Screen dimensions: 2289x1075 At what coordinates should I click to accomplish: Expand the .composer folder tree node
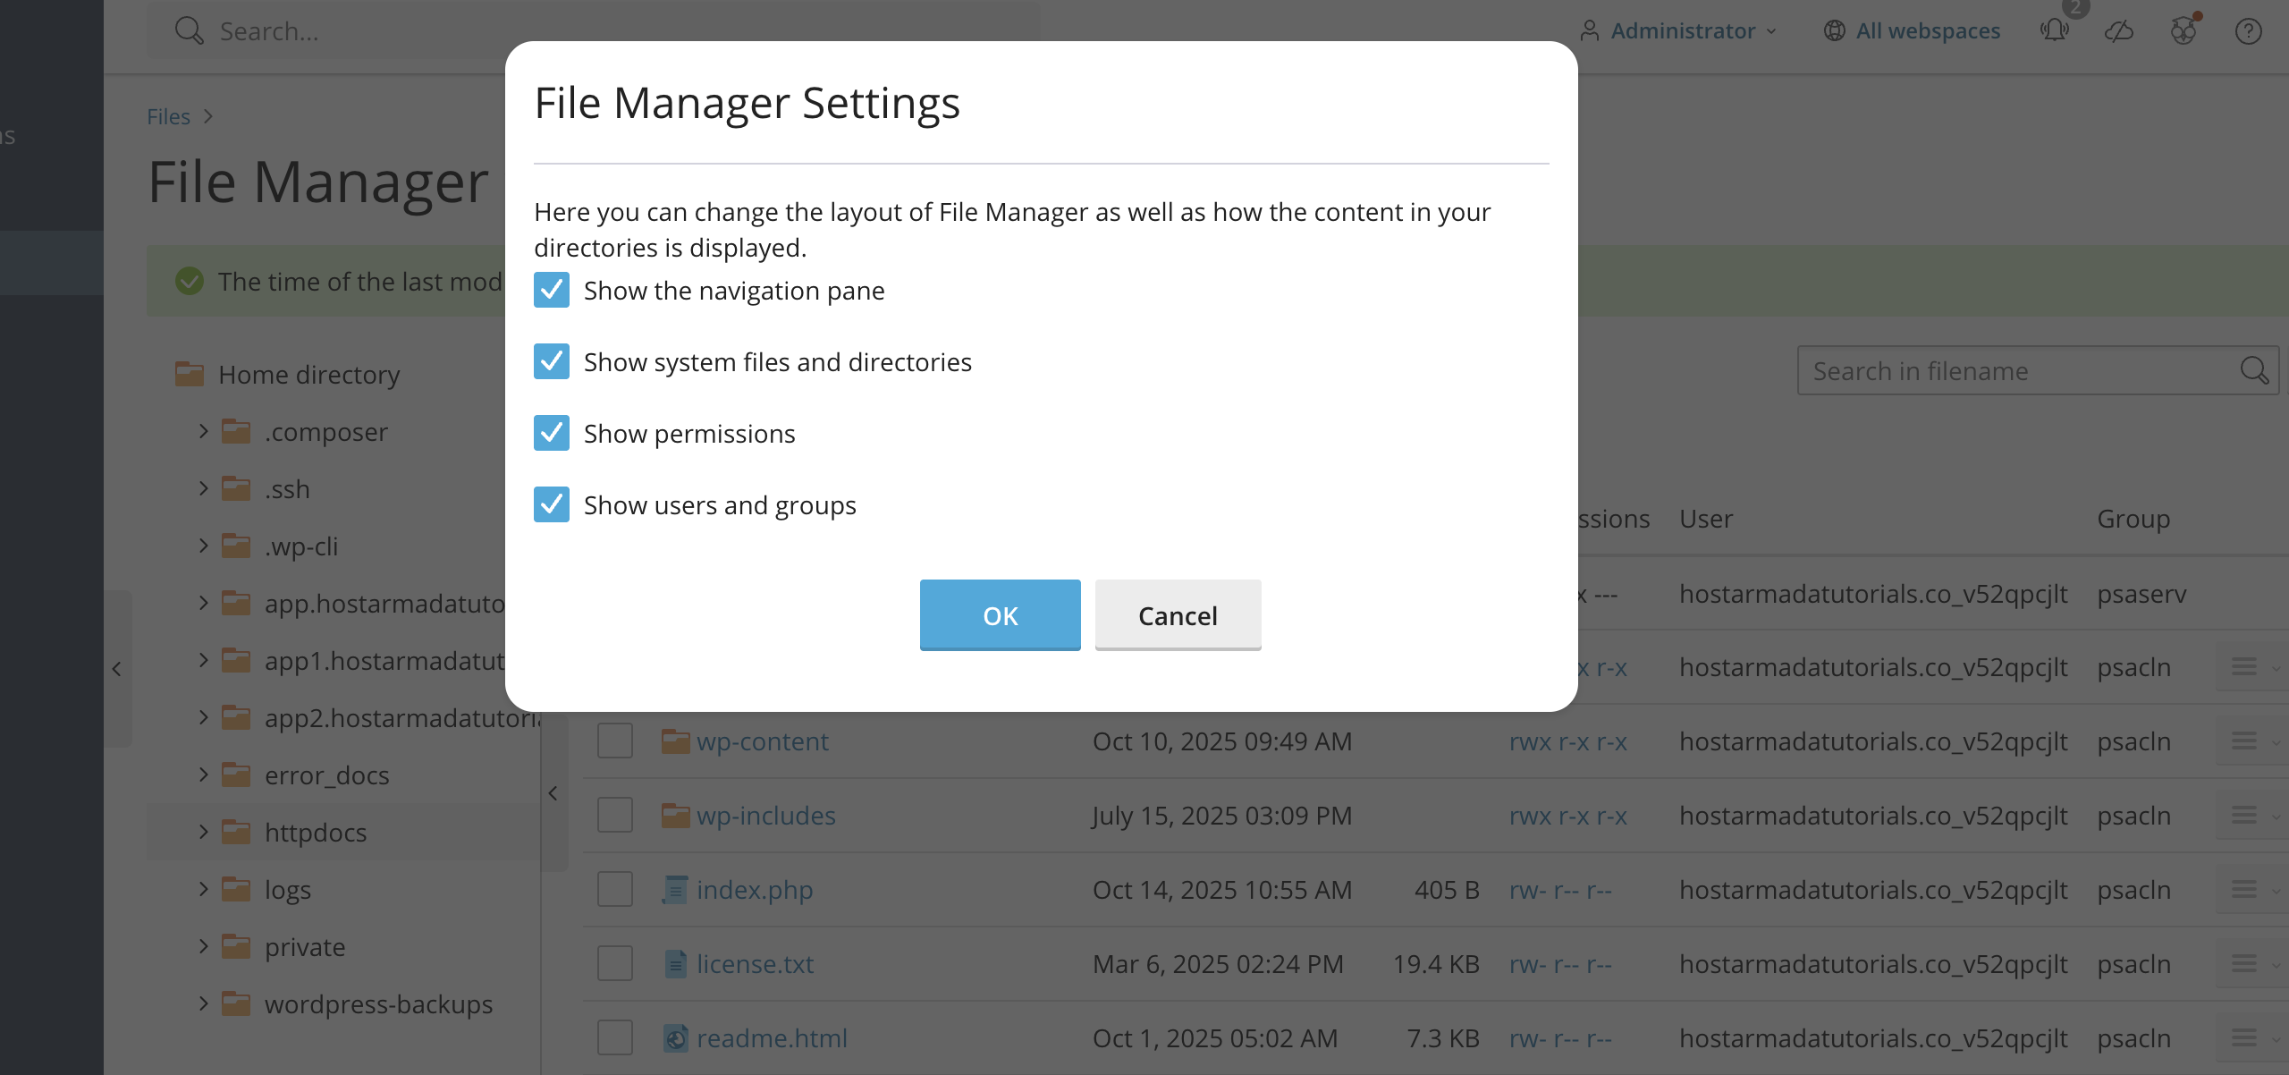(x=203, y=431)
